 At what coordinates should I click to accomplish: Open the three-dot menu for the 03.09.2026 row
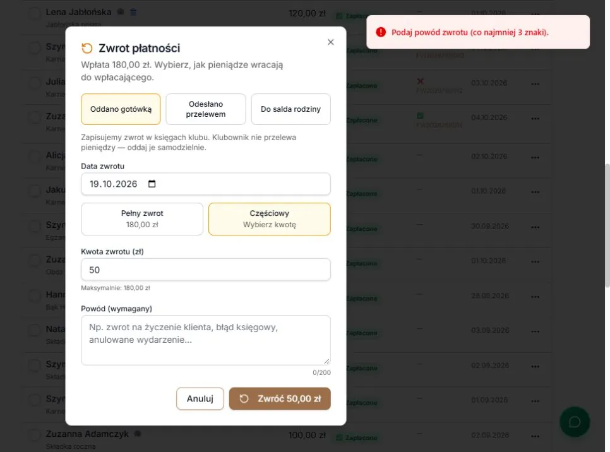click(x=535, y=331)
